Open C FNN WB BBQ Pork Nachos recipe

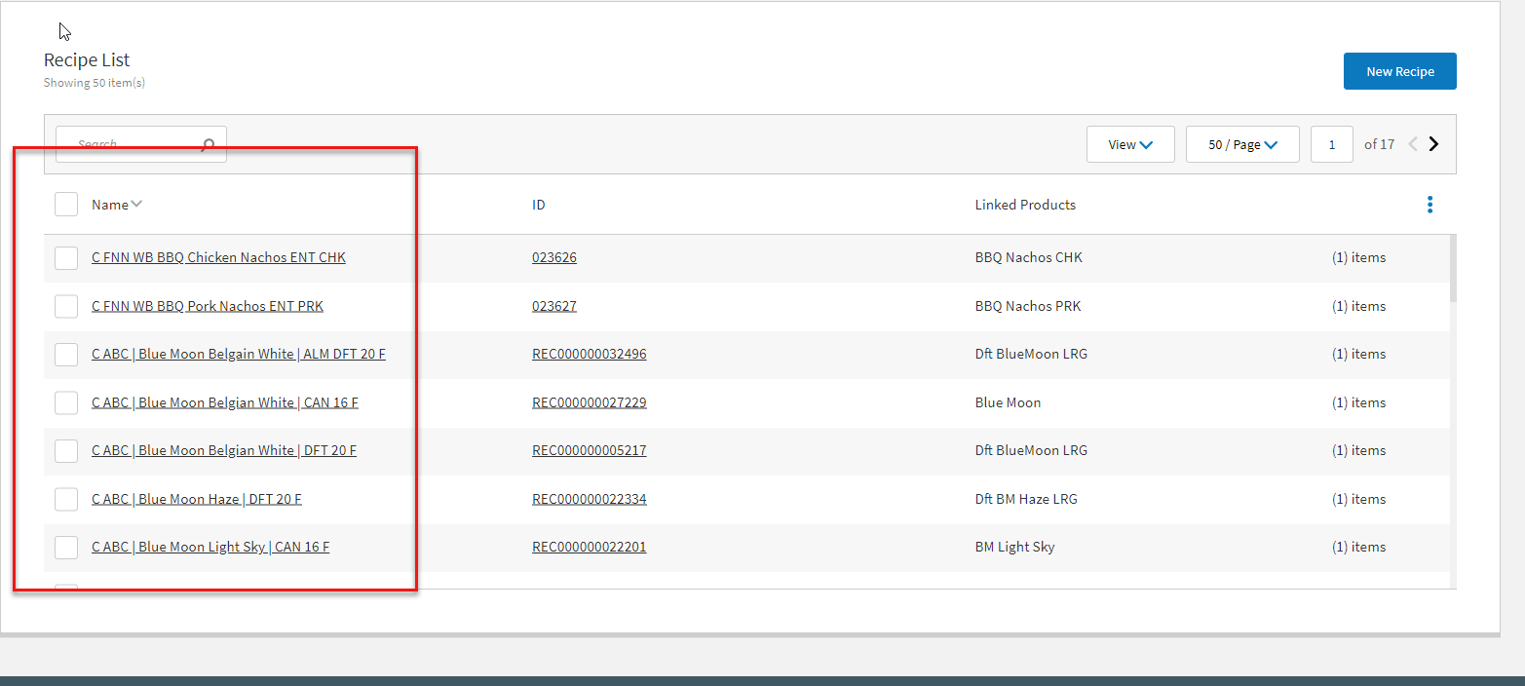[x=208, y=306]
